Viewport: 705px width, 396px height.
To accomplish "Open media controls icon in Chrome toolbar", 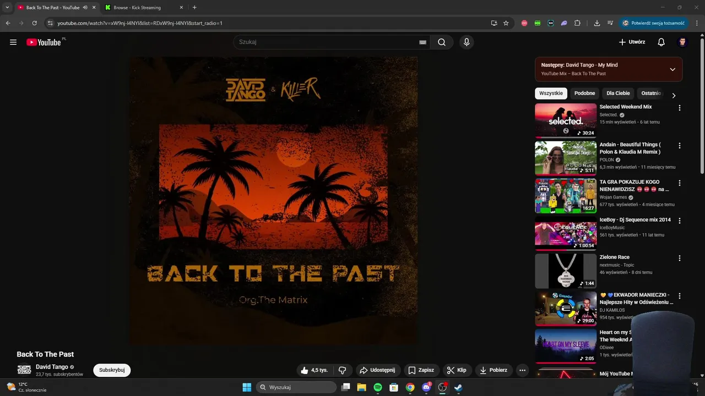I will pyautogui.click(x=610, y=23).
